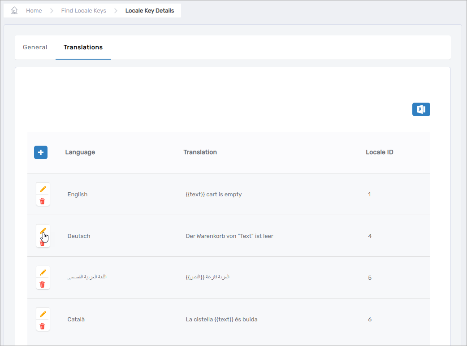Screen dimensions: 467x346
Task: Navigate to Find Locale Keys breadcrumb
Action: (84, 11)
